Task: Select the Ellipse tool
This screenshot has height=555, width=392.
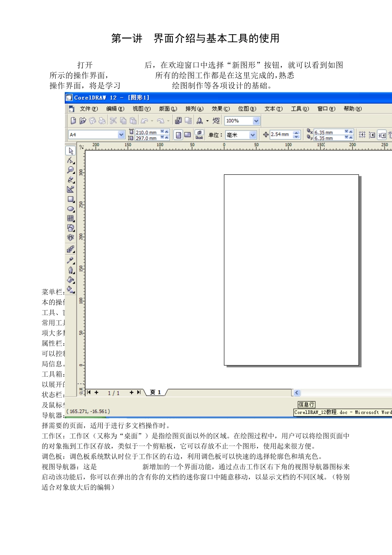Action: pyautogui.click(x=71, y=209)
